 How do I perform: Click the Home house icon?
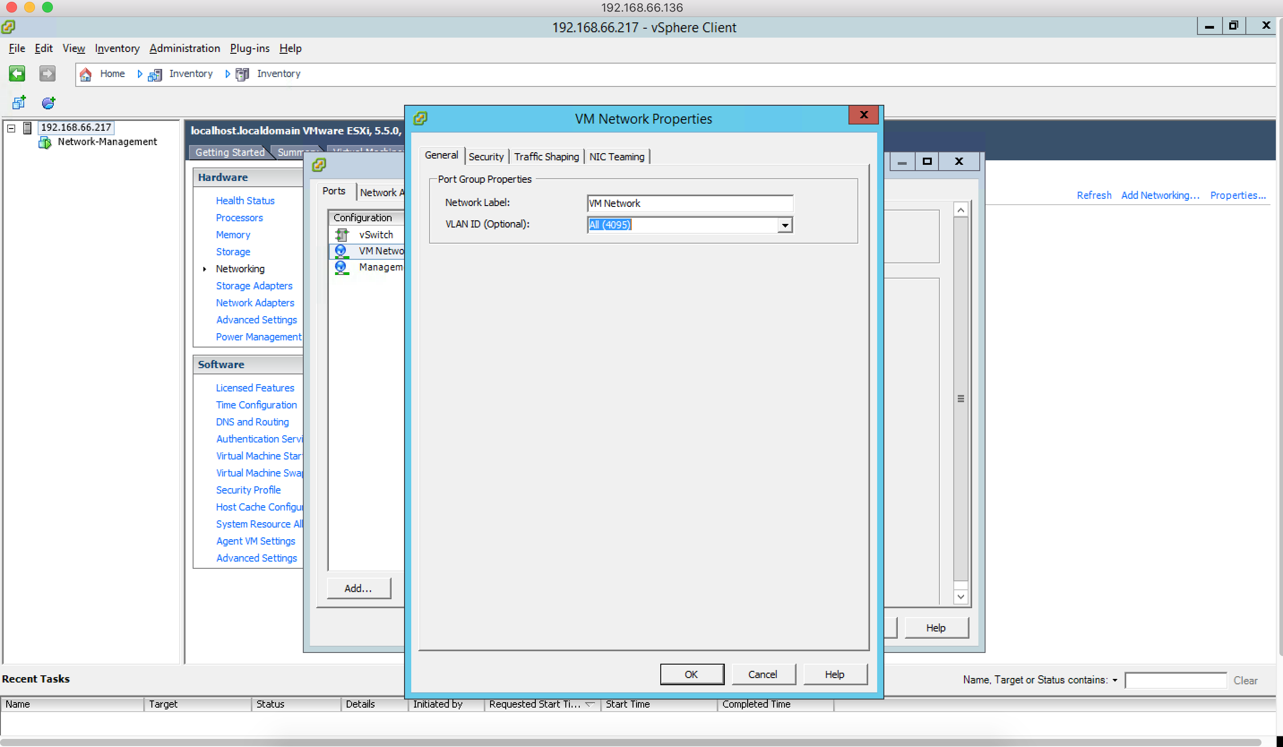(x=86, y=74)
